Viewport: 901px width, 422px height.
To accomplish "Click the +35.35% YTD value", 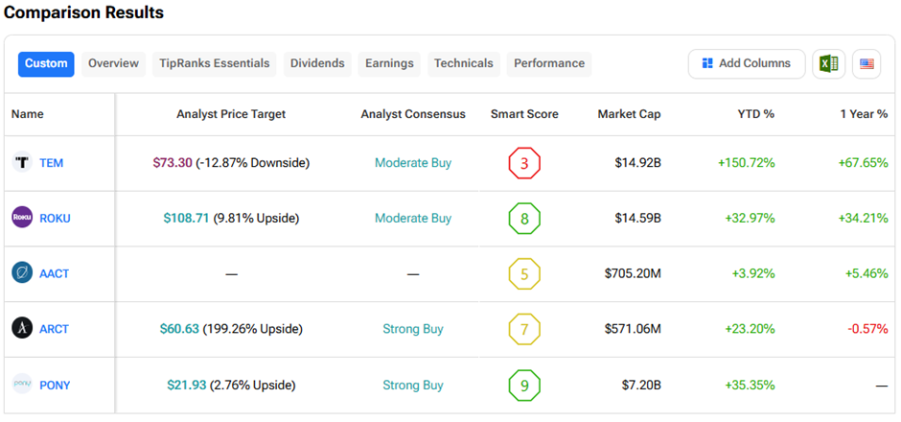I will (x=750, y=385).
